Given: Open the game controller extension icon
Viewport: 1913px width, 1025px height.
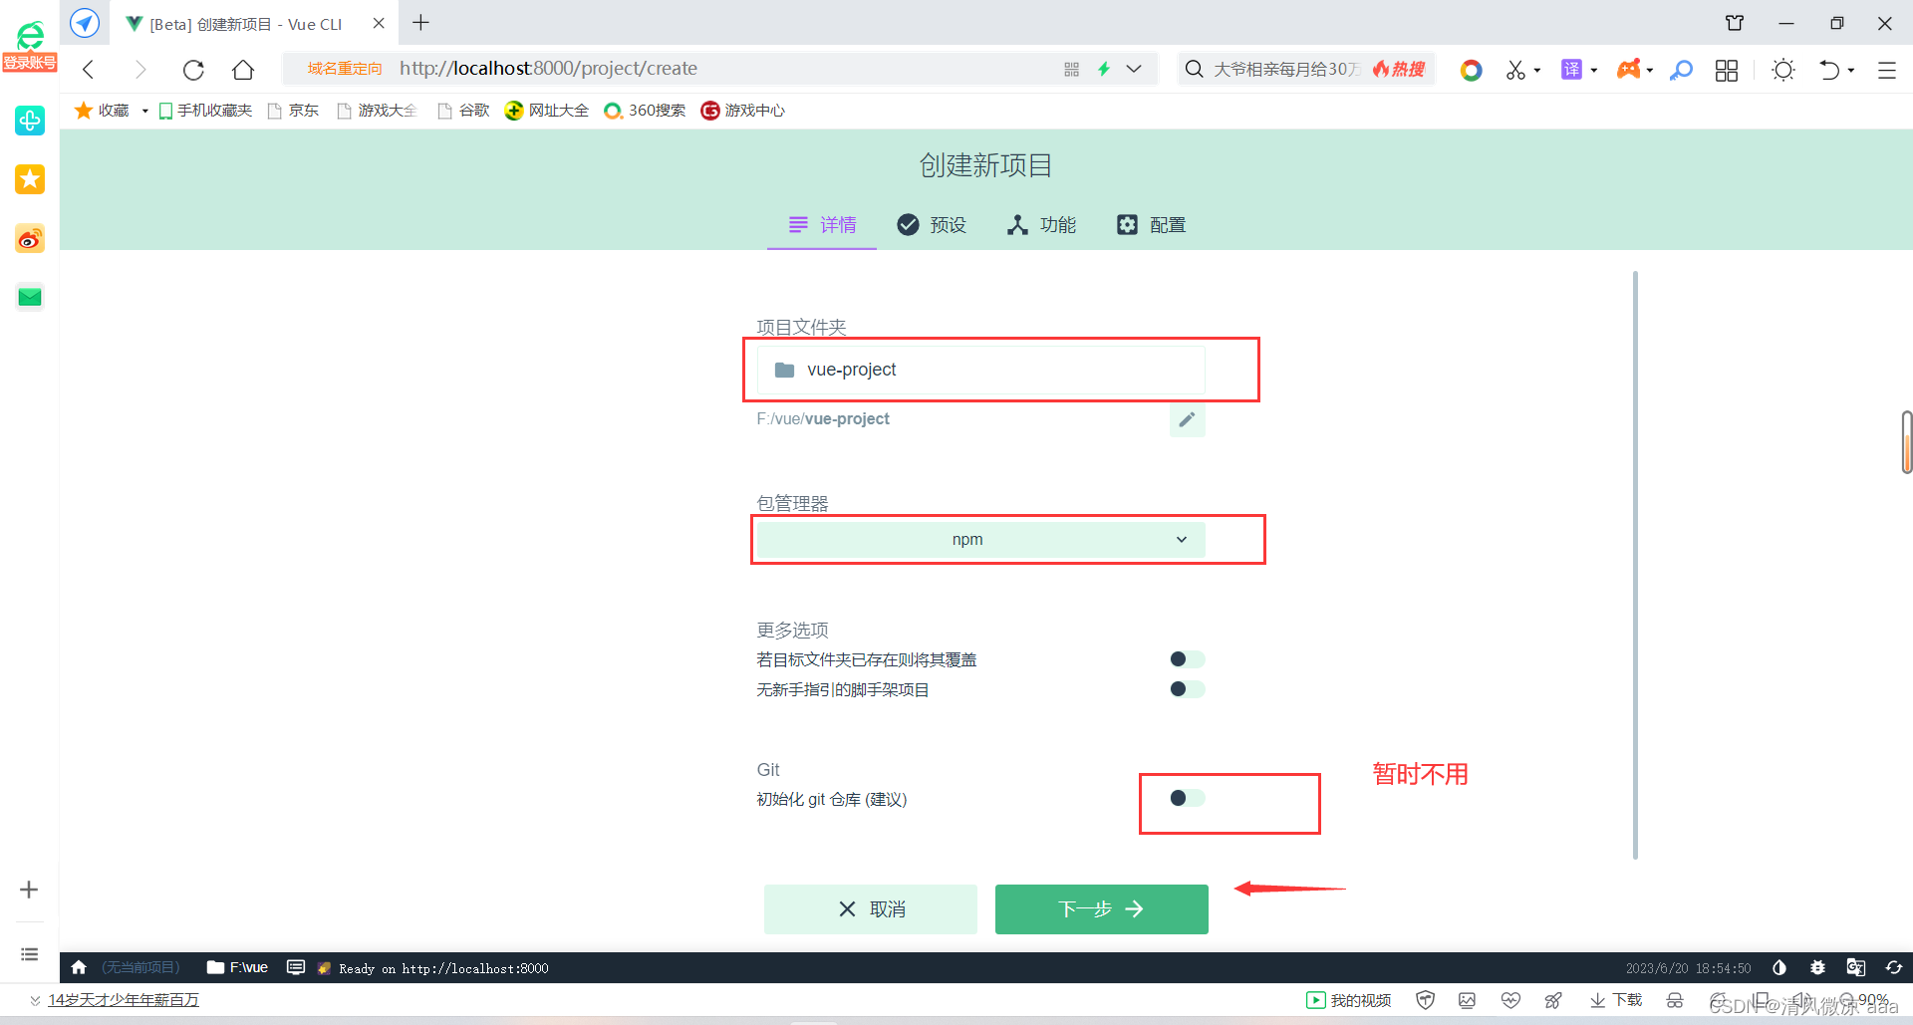Looking at the screenshot, I should 1628,69.
